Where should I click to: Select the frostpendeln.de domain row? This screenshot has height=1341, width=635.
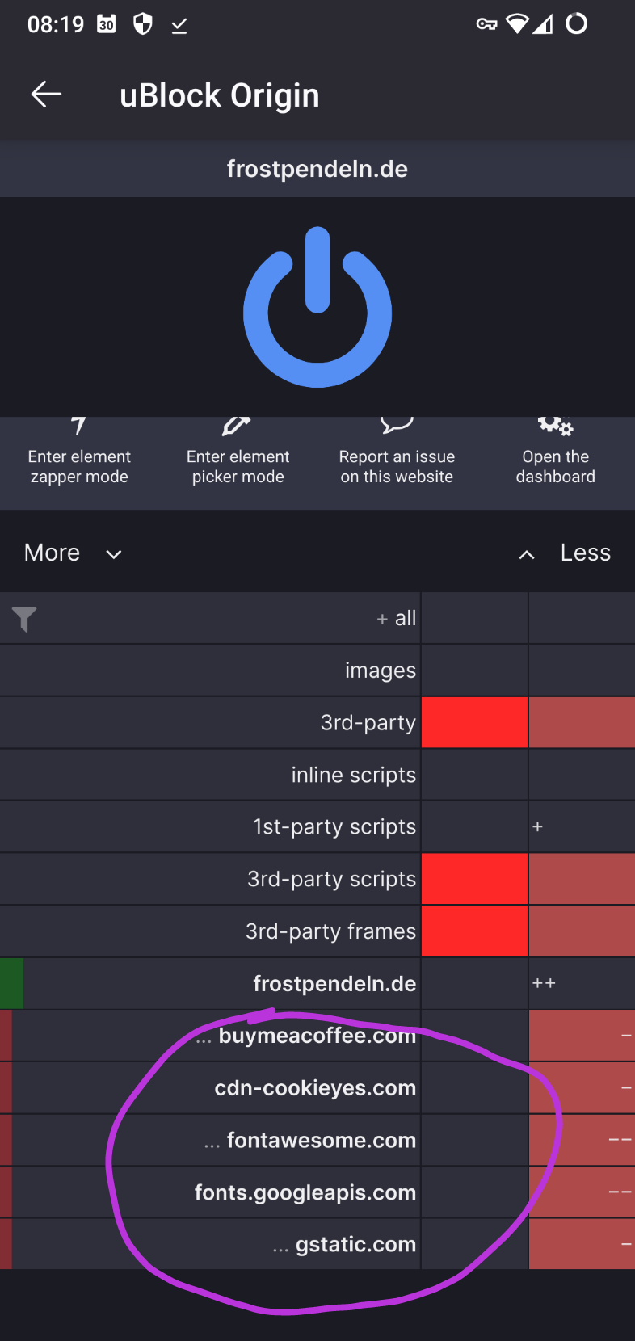(x=334, y=984)
